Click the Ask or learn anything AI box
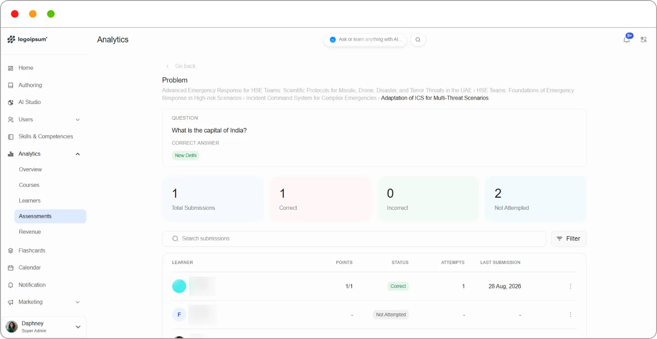Viewport: 657px width, 339px height. click(x=365, y=40)
